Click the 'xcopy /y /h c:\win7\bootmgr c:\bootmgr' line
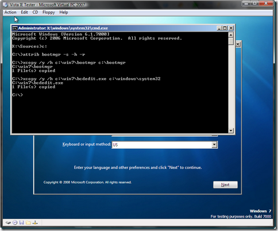 (68, 63)
